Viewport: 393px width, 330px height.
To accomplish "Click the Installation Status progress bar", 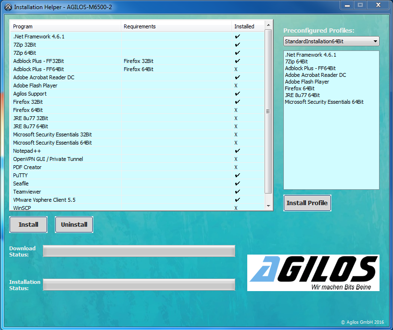I will click(139, 284).
